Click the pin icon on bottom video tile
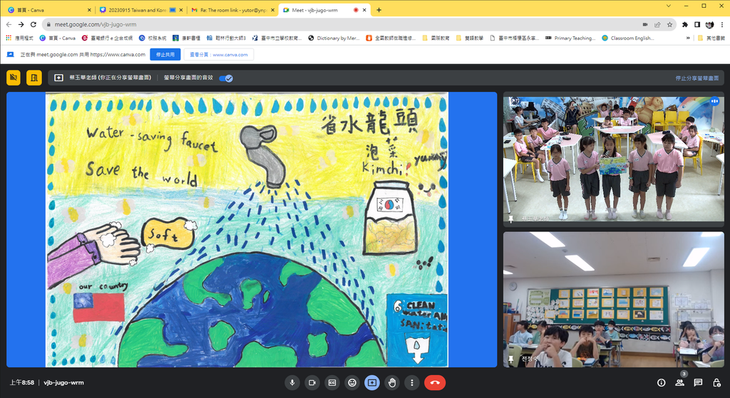The width and height of the screenshot is (730, 398). click(x=510, y=360)
